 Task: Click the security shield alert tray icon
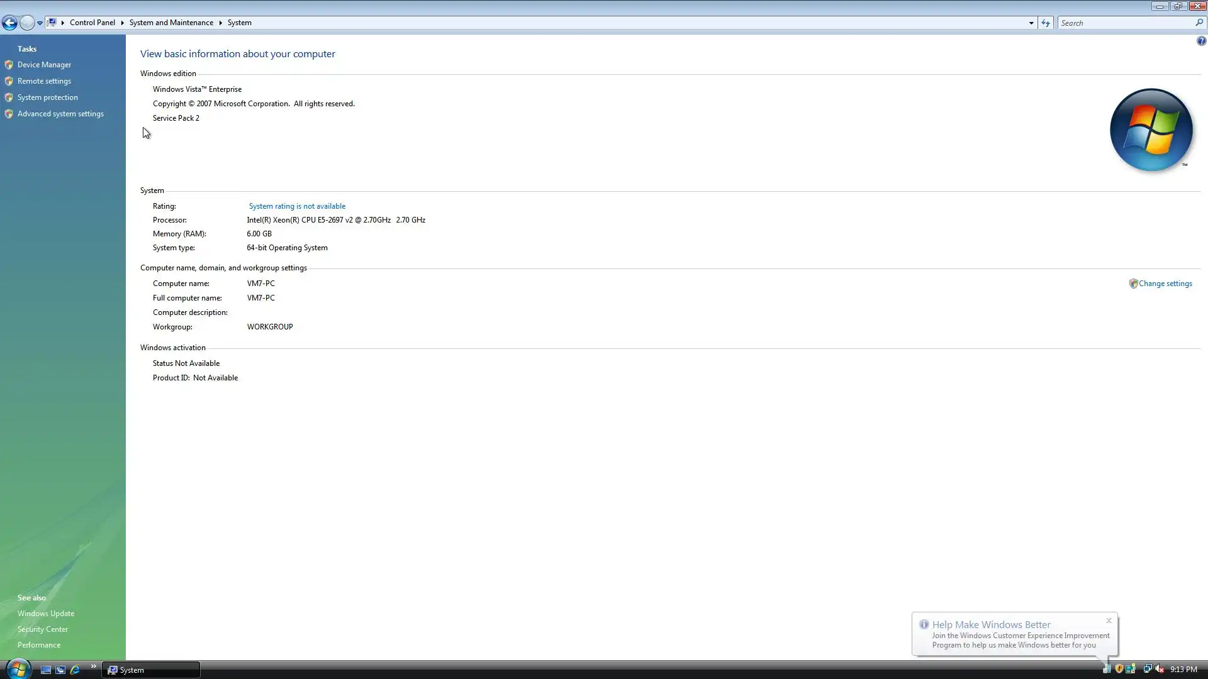[1119, 670]
